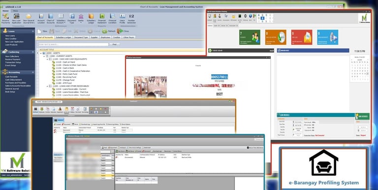Open New Collections under Cashiering

click(12, 57)
